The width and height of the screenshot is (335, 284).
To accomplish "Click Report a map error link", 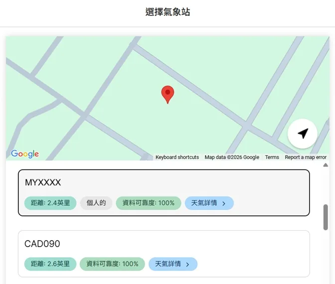I will [306, 157].
